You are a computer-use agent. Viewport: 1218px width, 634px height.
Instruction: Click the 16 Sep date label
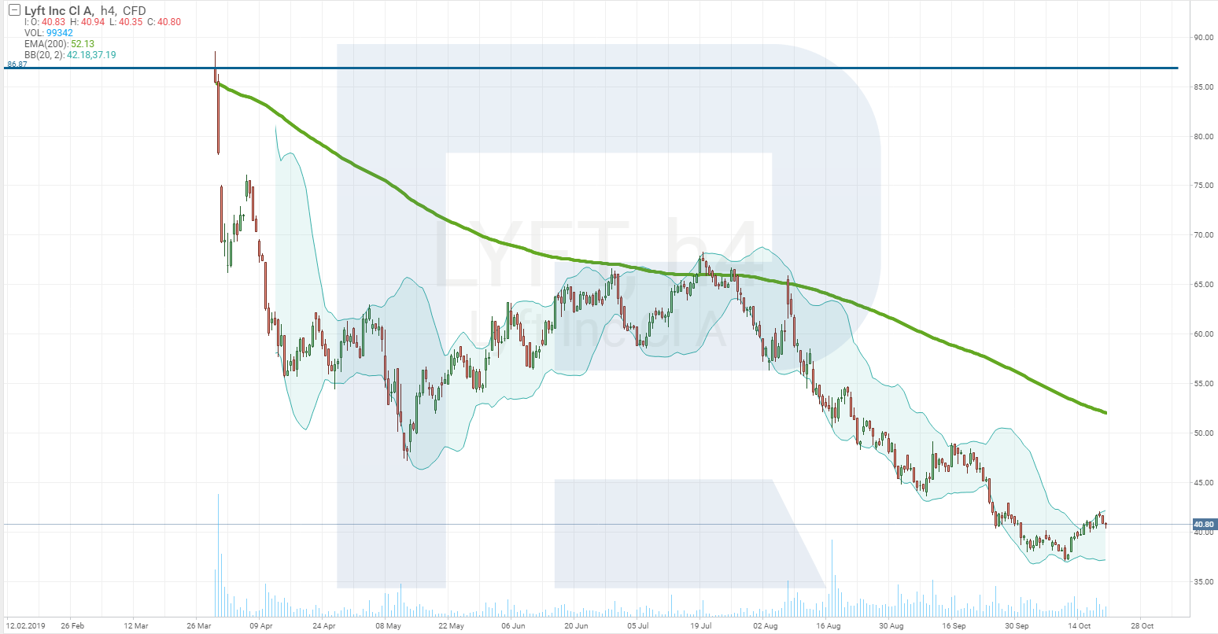pyautogui.click(x=954, y=627)
